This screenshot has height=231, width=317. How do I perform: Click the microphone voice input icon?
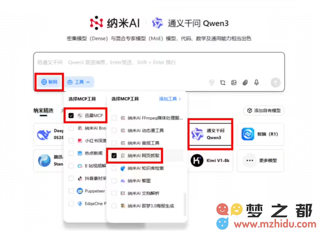pyautogui.click(x=256, y=82)
